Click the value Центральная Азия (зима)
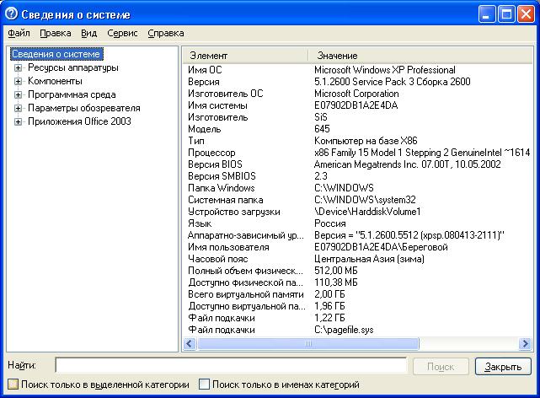This screenshot has height=398, width=540. pyautogui.click(x=369, y=259)
